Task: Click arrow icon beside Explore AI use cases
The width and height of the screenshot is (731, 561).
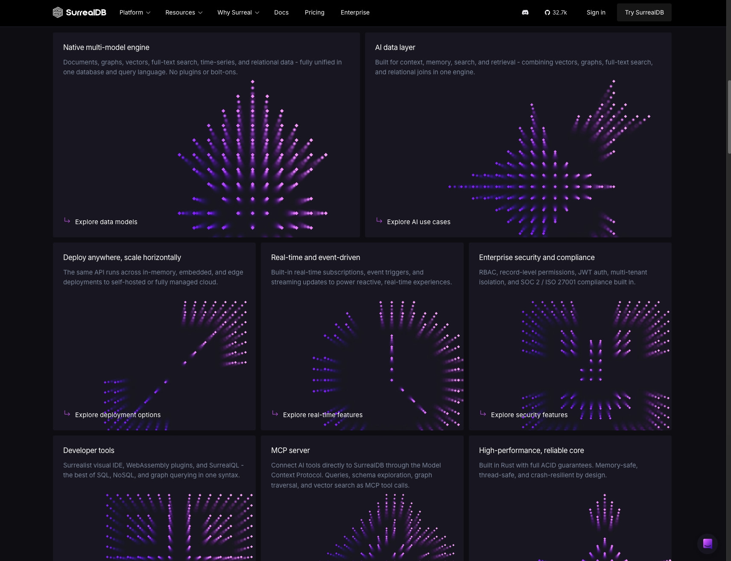Action: pyautogui.click(x=379, y=220)
